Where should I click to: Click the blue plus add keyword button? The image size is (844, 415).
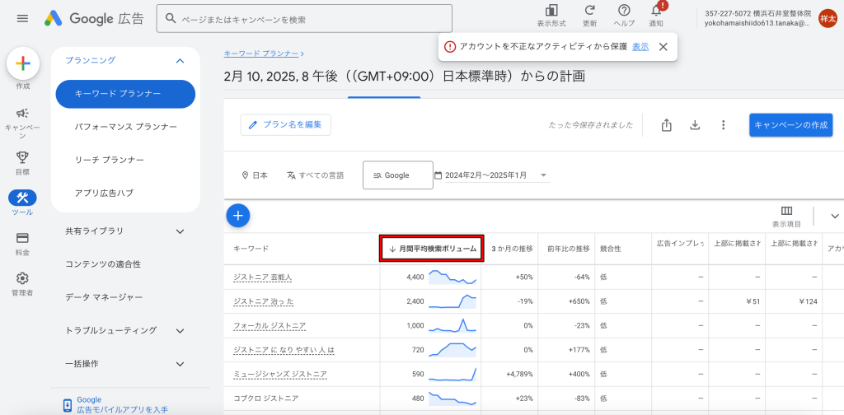(238, 216)
